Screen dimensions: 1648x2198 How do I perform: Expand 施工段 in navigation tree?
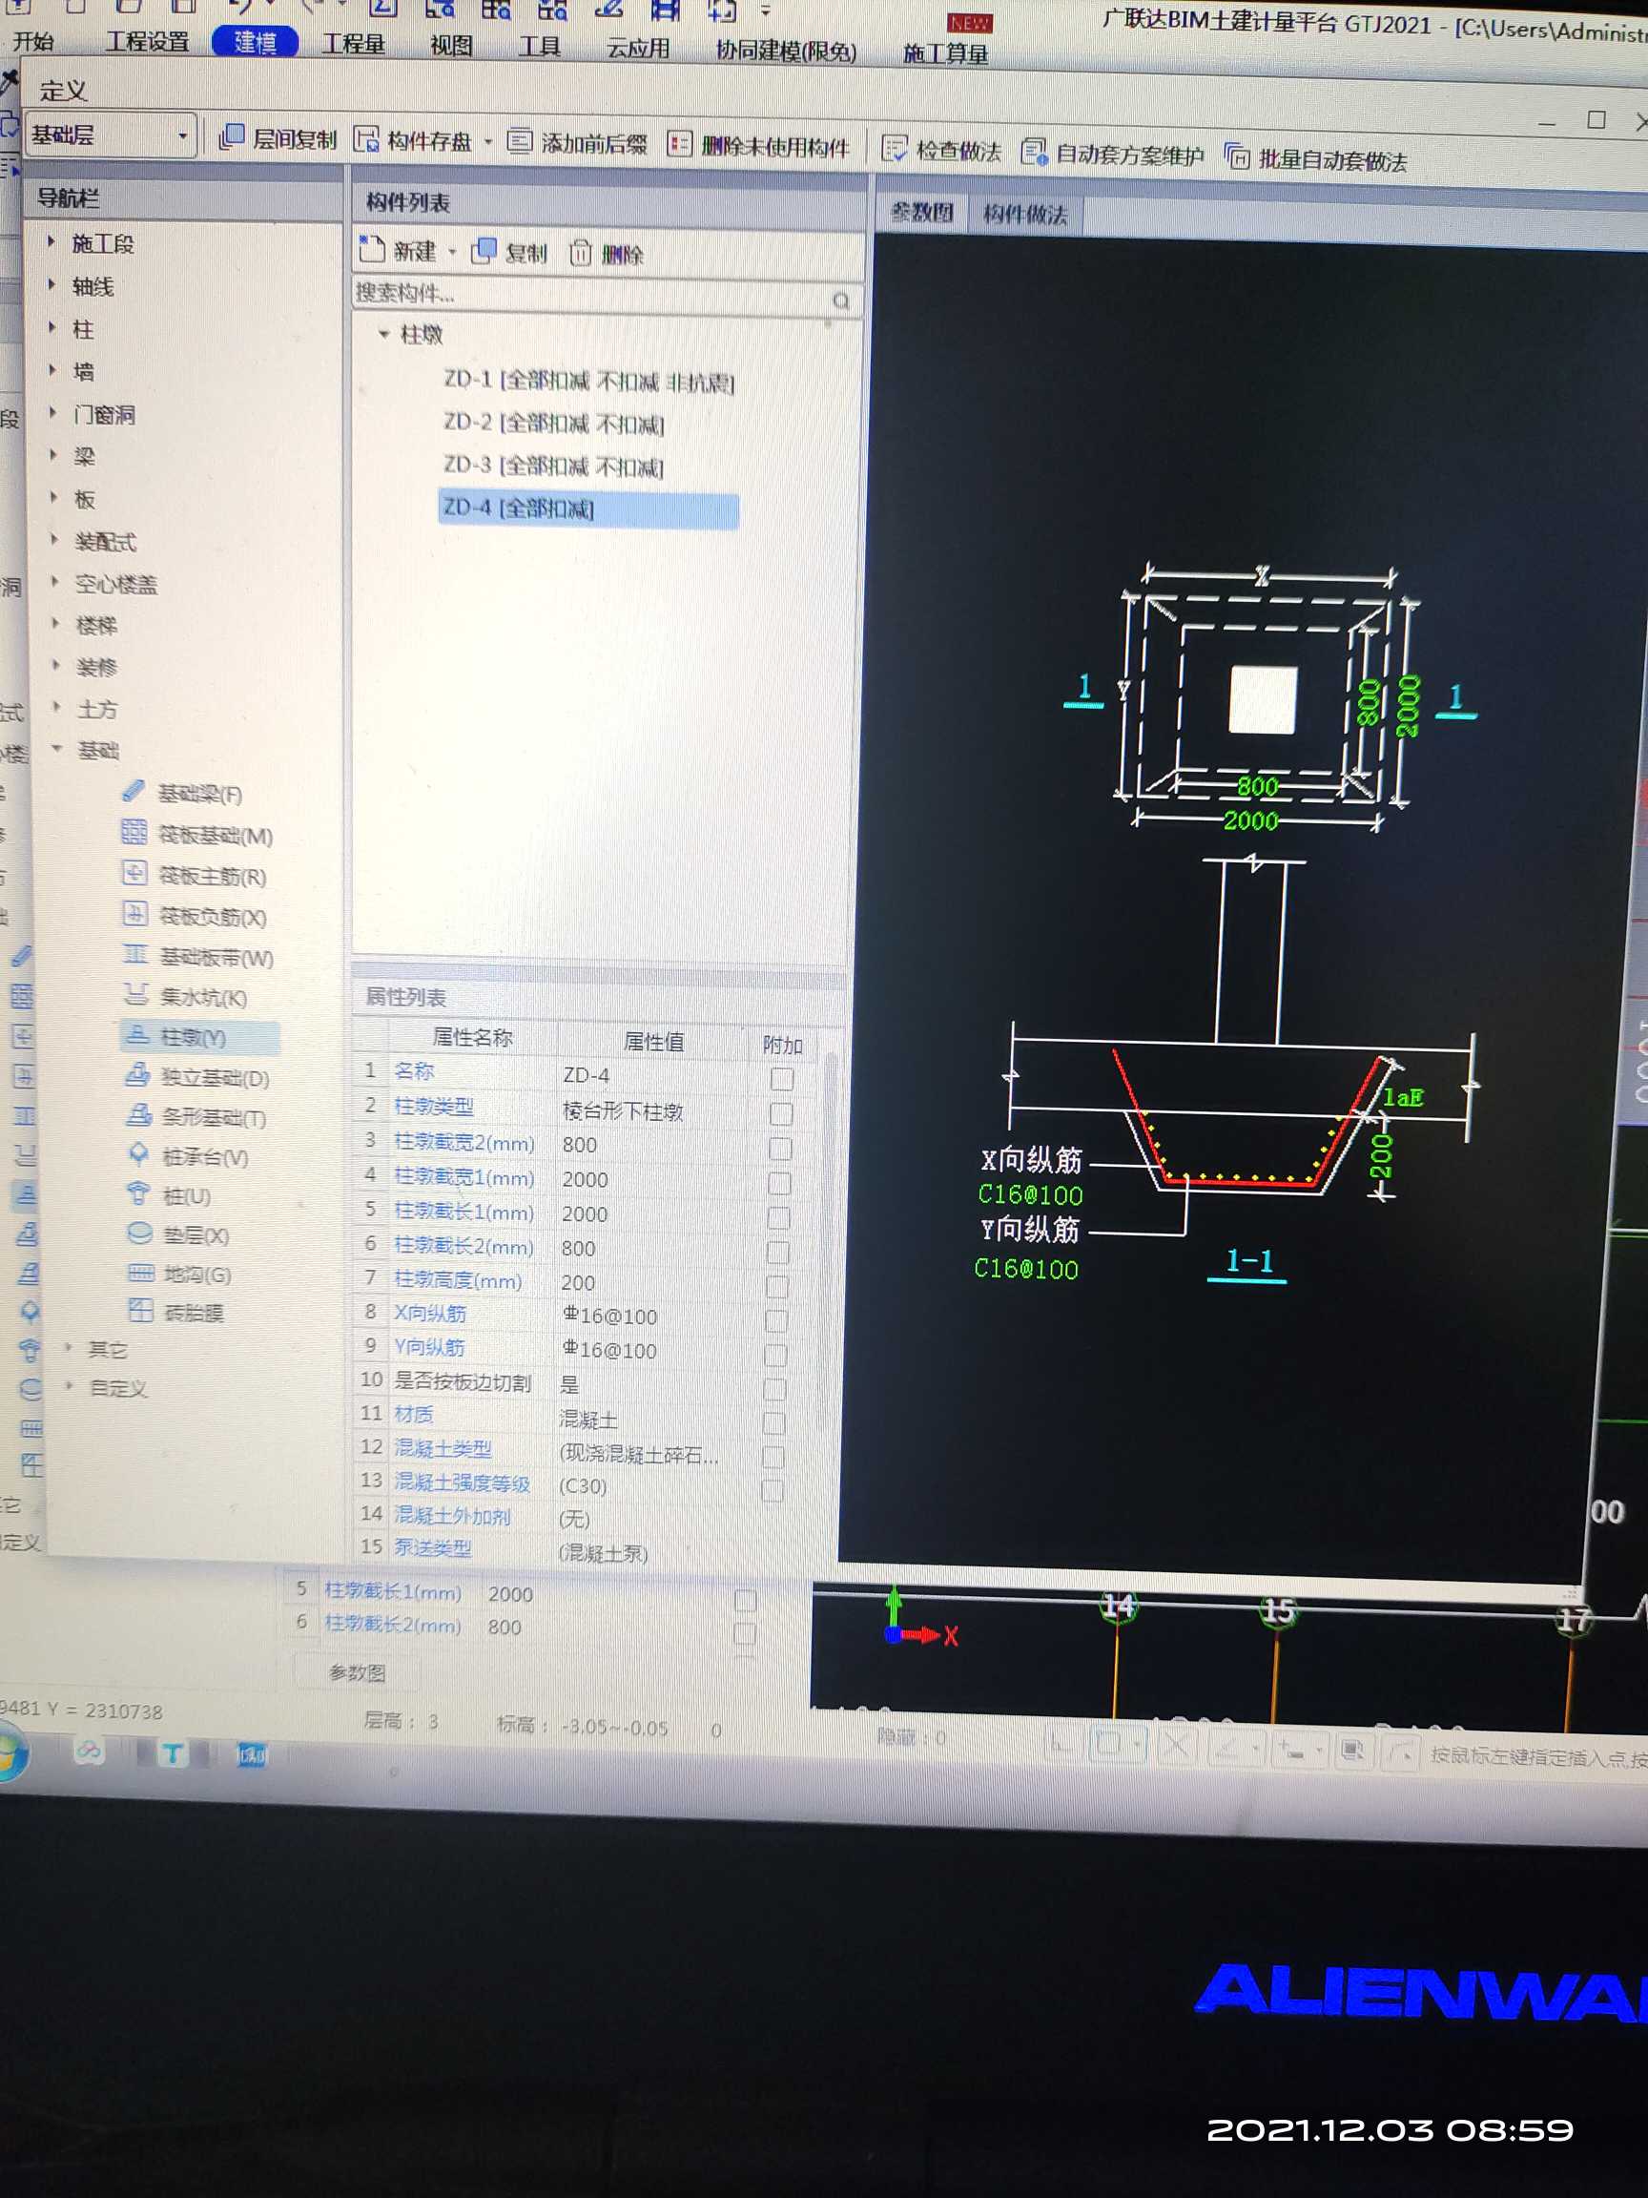(x=51, y=241)
